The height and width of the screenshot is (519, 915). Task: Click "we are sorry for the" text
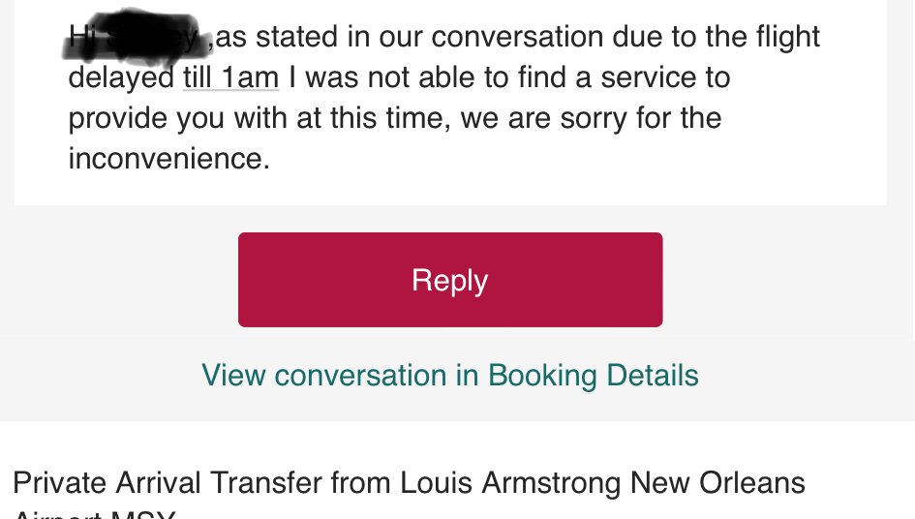pyautogui.click(x=592, y=118)
